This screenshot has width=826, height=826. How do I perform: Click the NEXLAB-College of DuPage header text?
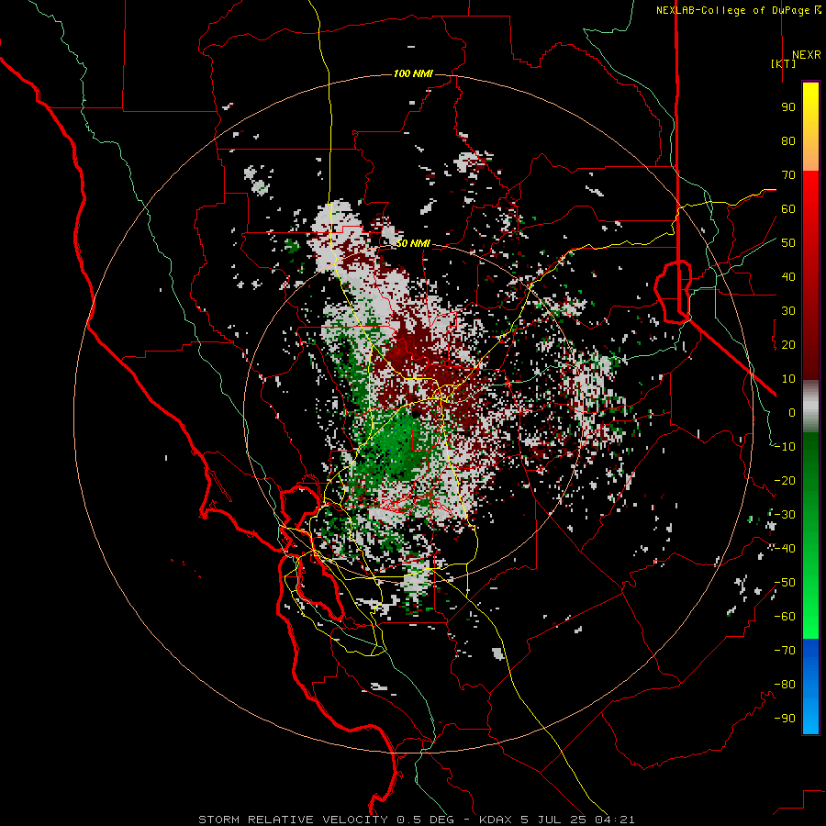(738, 10)
